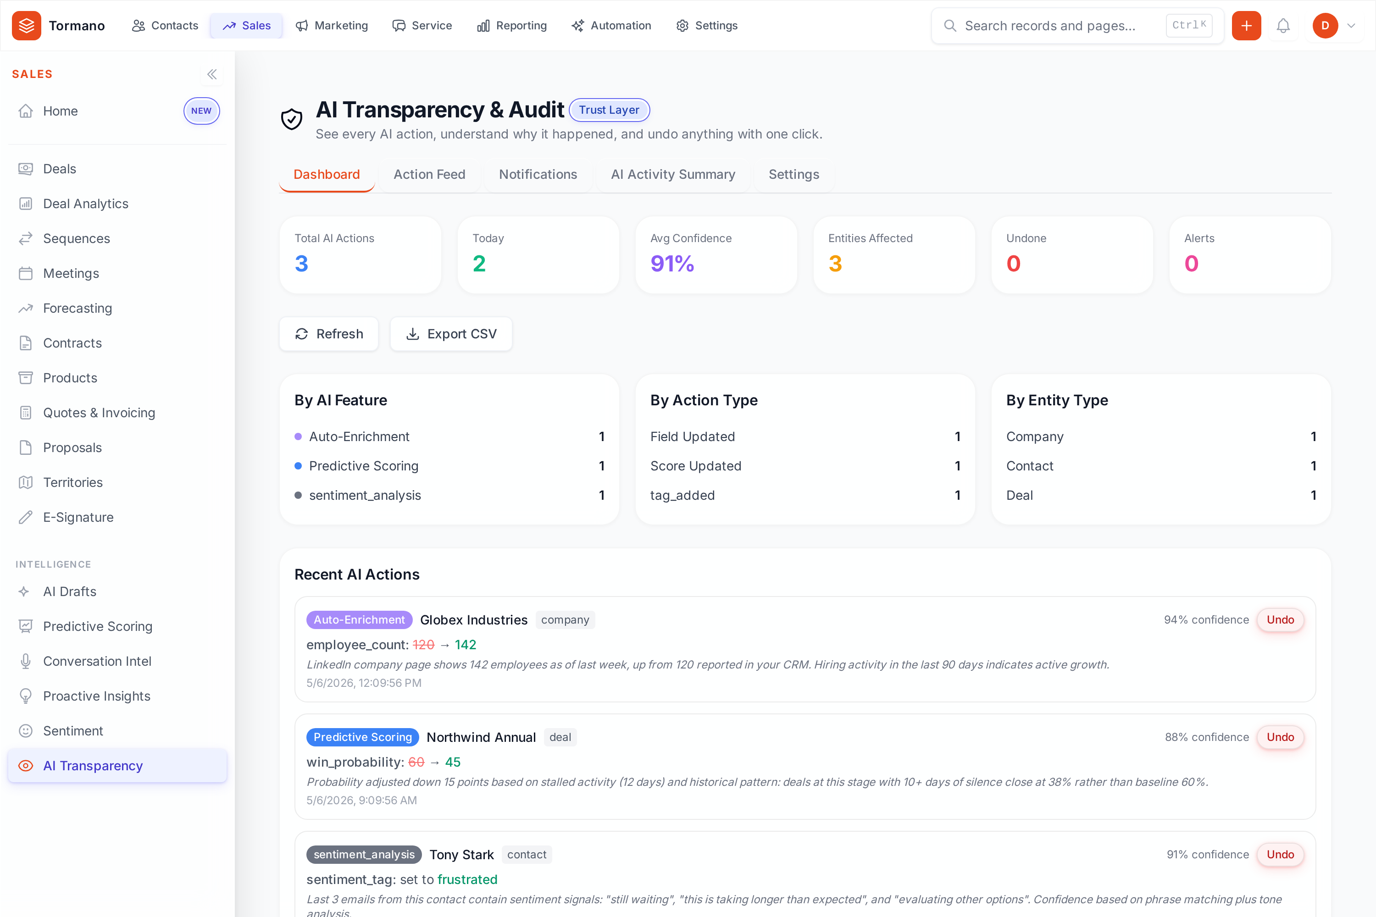The image size is (1376, 917).
Task: Click the Export CSV button
Action: click(451, 334)
